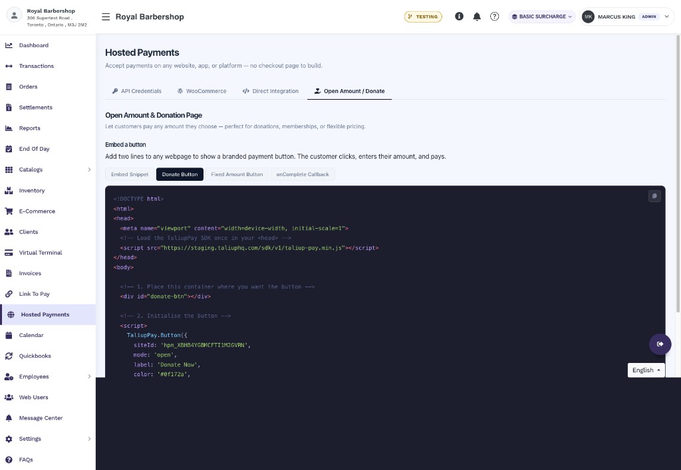Open notifications bell in top bar

click(477, 17)
